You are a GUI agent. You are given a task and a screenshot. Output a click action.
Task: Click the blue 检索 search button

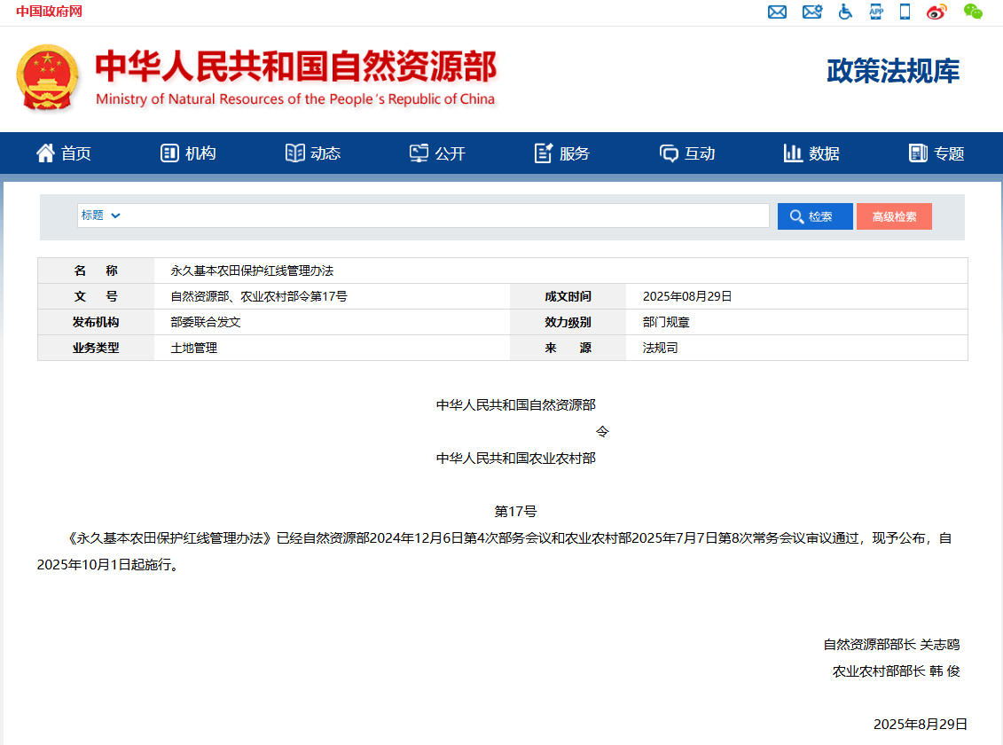click(x=815, y=216)
